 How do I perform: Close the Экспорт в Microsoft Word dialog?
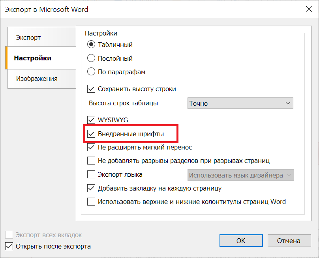[308, 9]
